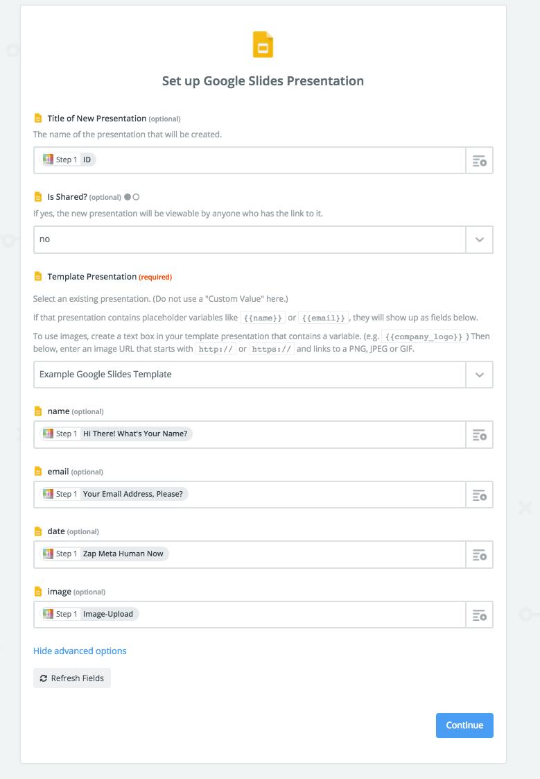This screenshot has height=779, width=540.
Task: Click the Zap Meta Human Now pill
Action: [104, 554]
